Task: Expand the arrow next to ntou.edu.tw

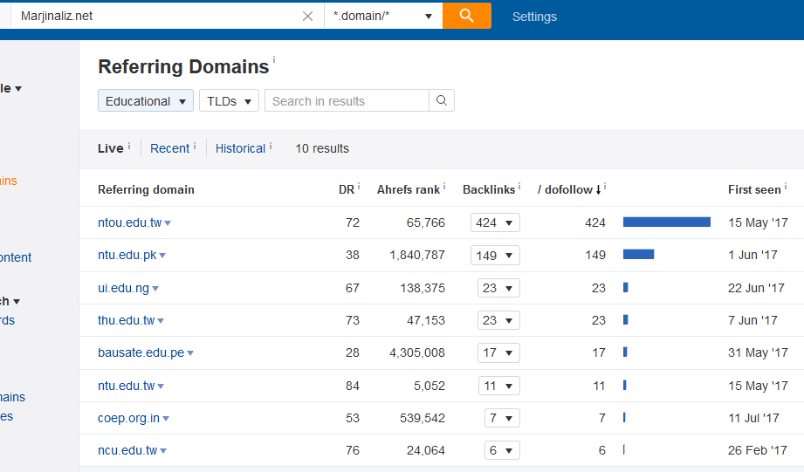Action: pyautogui.click(x=168, y=223)
